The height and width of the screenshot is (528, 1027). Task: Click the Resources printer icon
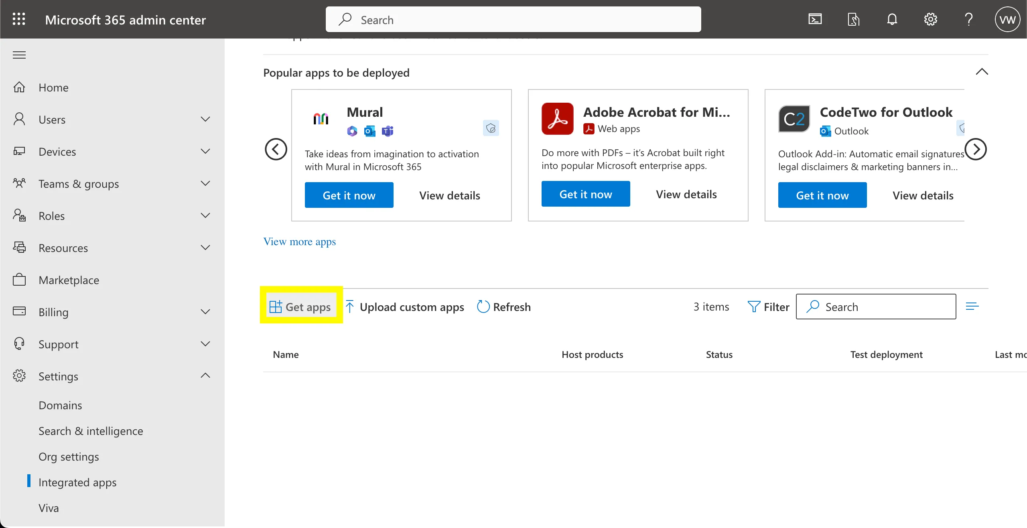[19, 248]
